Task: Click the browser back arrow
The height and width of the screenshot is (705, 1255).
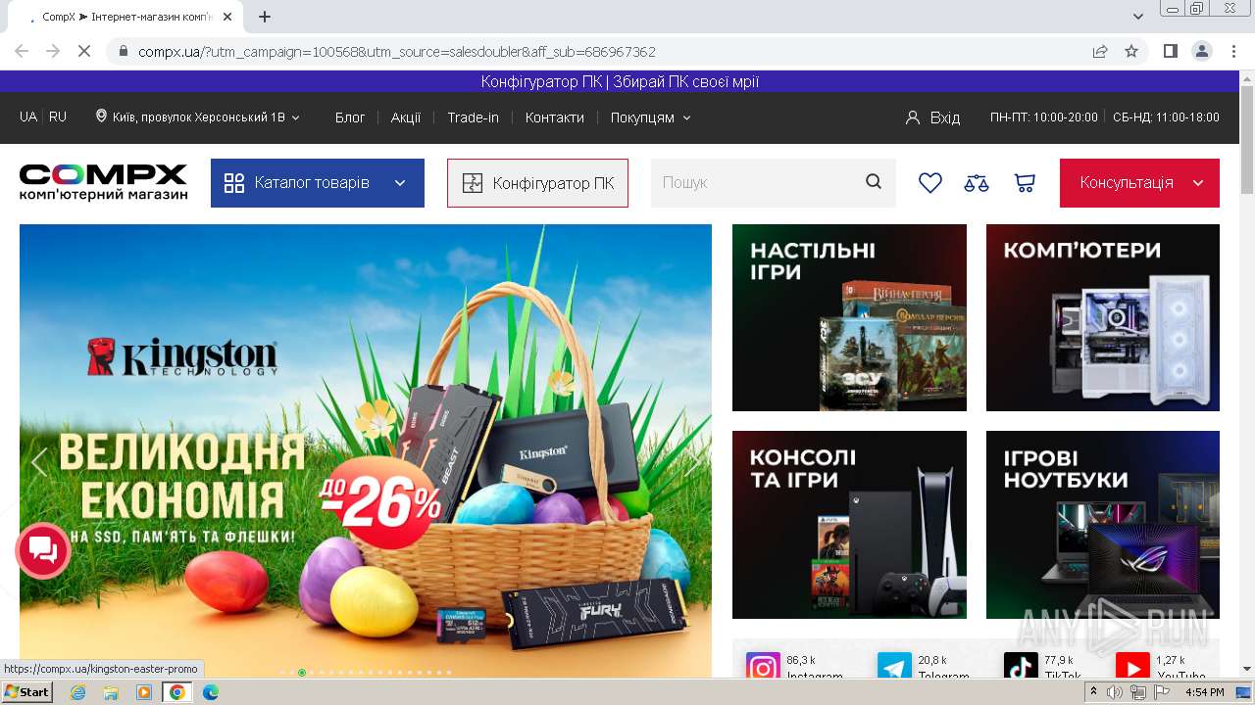Action: (22, 51)
